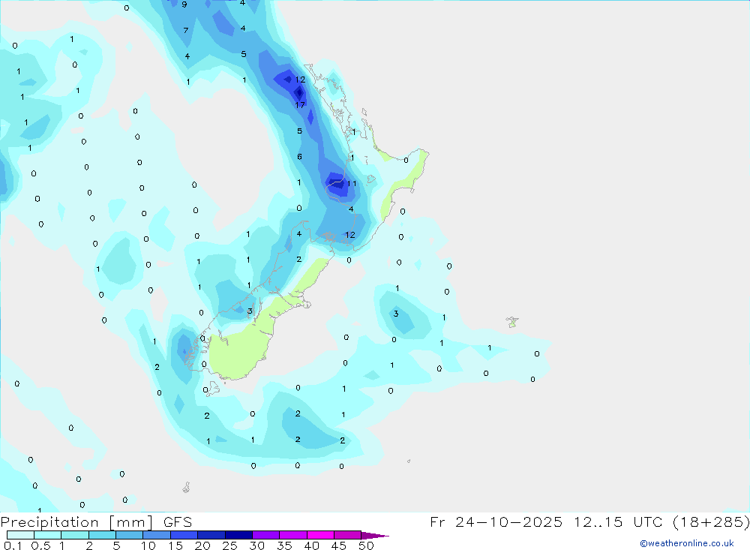
Task: Click the 'Precipitation [mm] GFS' title text
Action: click(96, 522)
